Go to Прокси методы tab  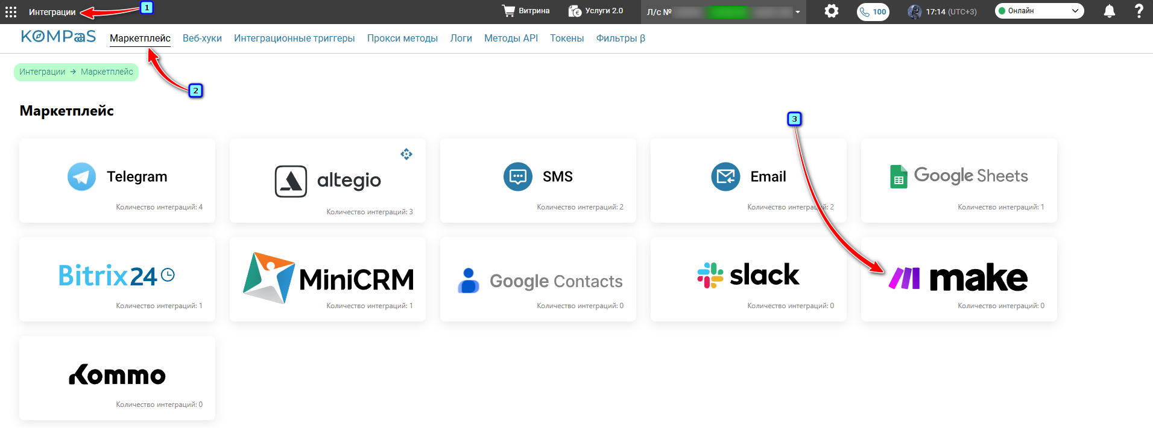point(402,38)
